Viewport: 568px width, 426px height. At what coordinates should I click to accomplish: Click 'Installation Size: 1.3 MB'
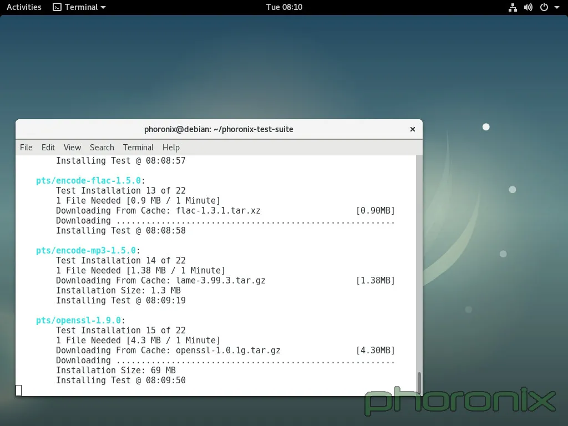pos(118,291)
